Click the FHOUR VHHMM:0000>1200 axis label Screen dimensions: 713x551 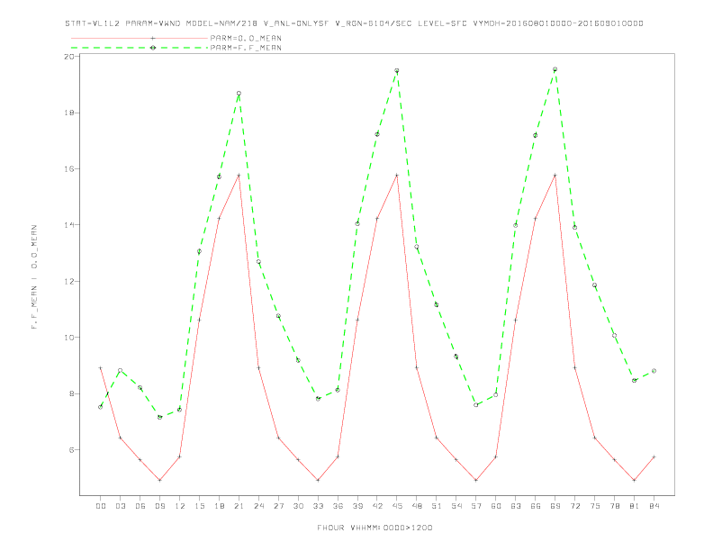pos(375,528)
